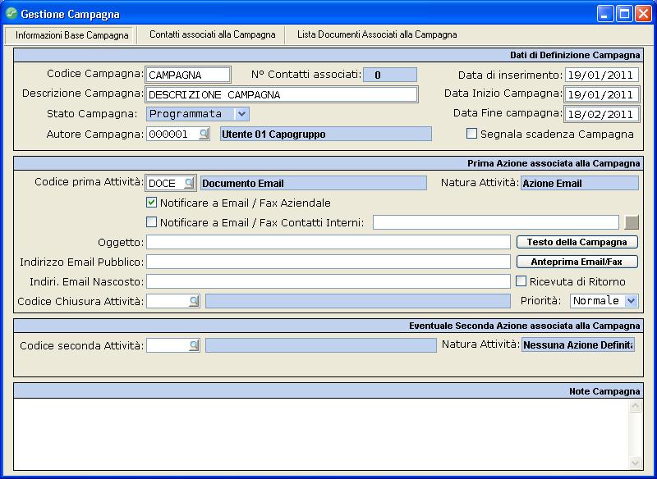Screen dimensions: 657x479
Task: Click the Codice prima Attività field
Action: click(166, 183)
